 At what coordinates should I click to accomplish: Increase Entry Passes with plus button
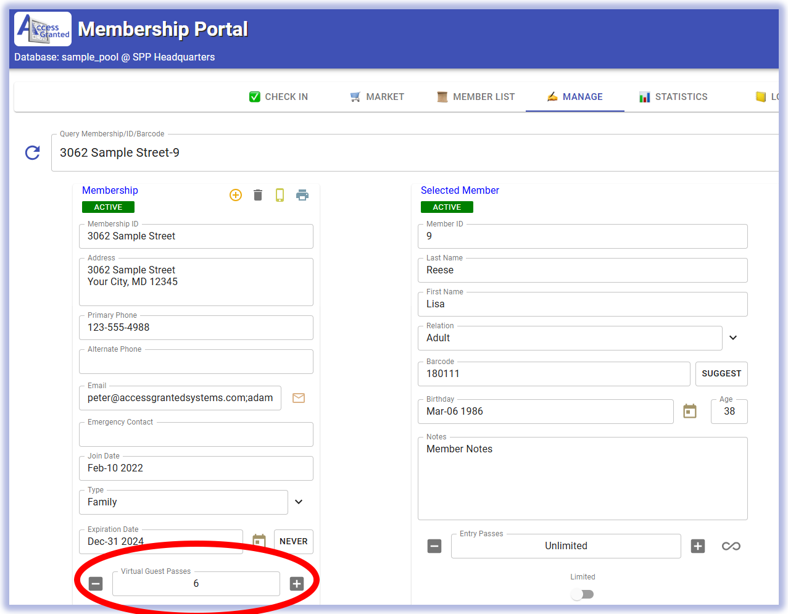[698, 546]
